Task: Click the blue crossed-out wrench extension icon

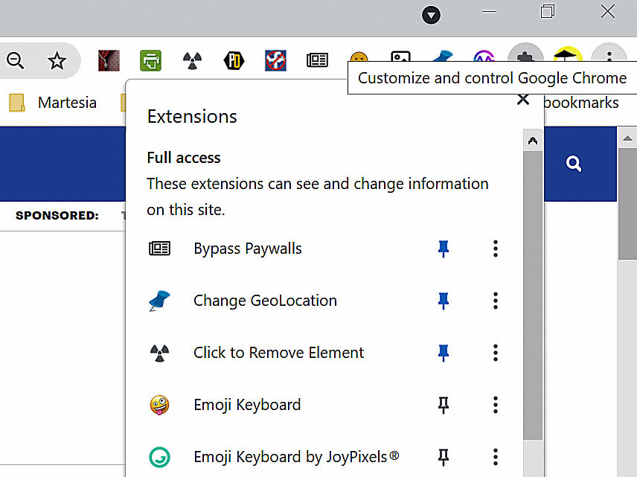Action: [x=275, y=60]
